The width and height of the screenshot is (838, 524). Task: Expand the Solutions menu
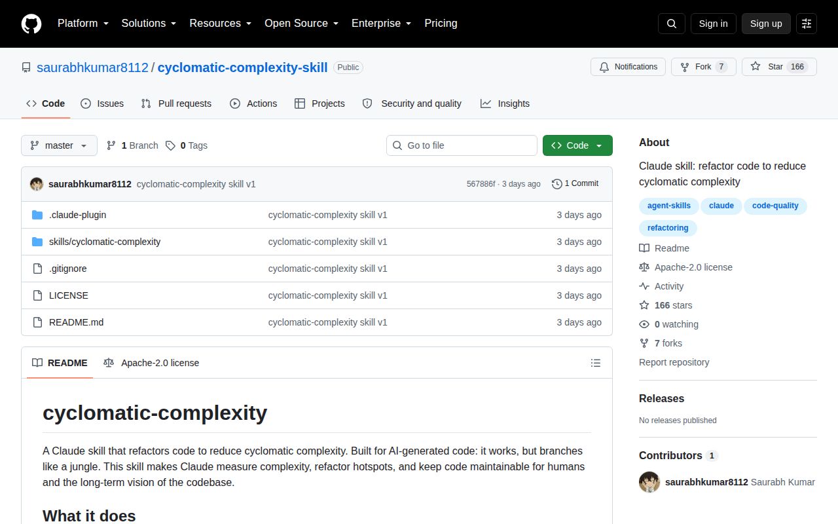pos(149,24)
